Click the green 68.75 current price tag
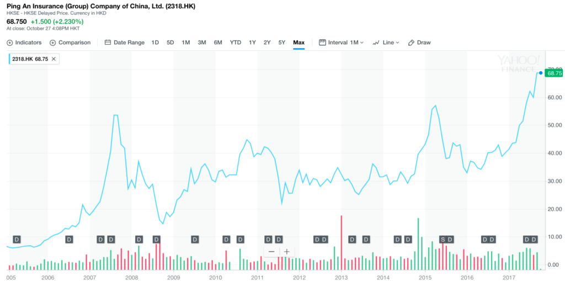 (x=553, y=73)
